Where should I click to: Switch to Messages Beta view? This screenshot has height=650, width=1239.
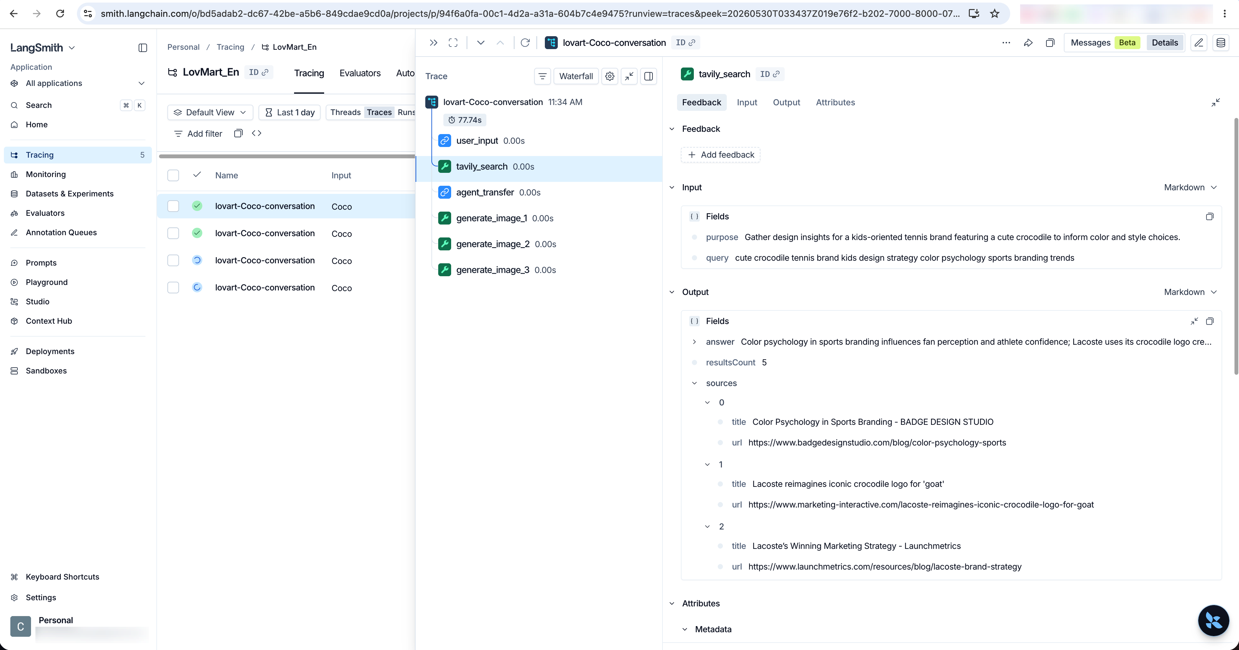pyautogui.click(x=1105, y=42)
